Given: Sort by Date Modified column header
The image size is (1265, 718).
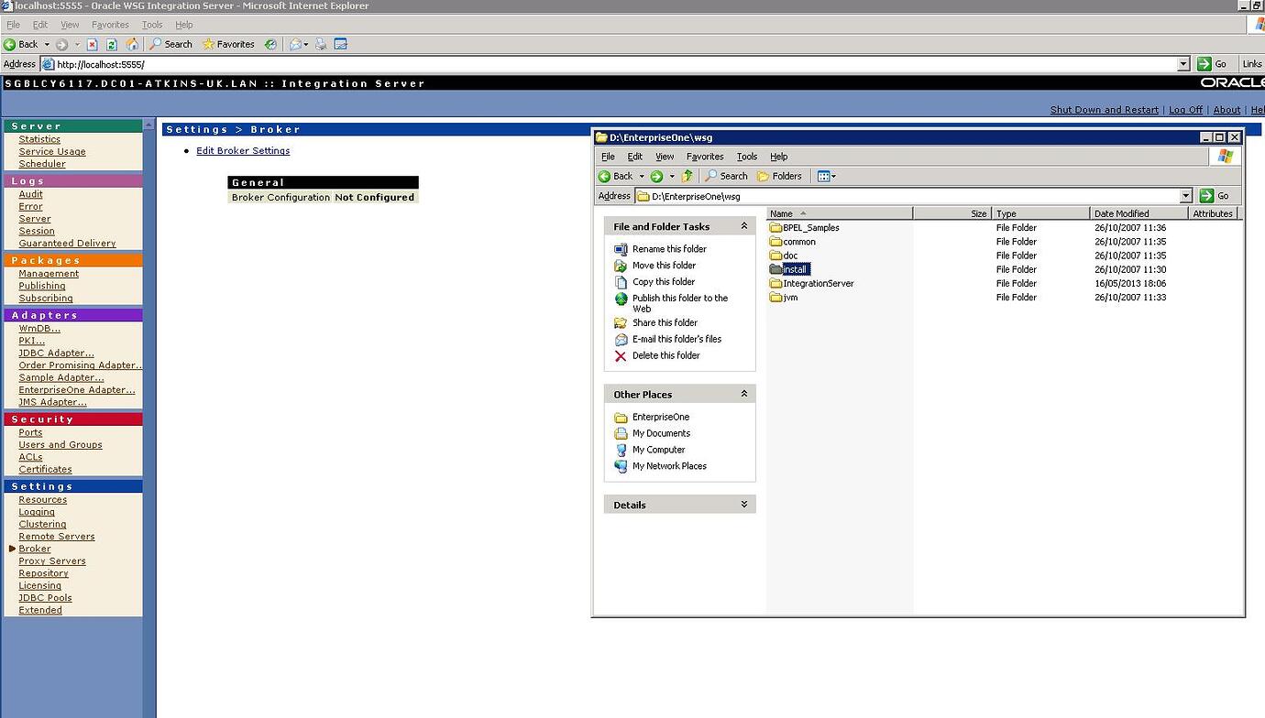Looking at the screenshot, I should click(1138, 213).
